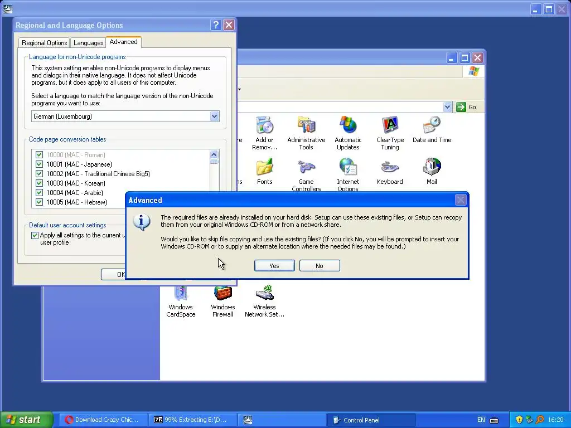The width and height of the screenshot is (571, 428).
Task: Open Fonts folder icon
Action: [x=264, y=172]
